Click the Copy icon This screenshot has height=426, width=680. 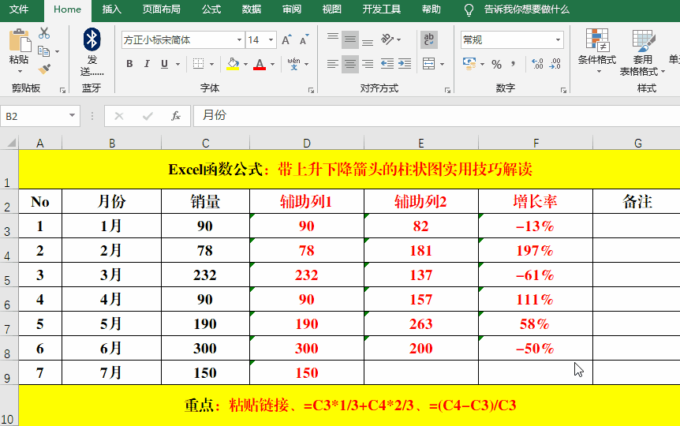coord(44,51)
